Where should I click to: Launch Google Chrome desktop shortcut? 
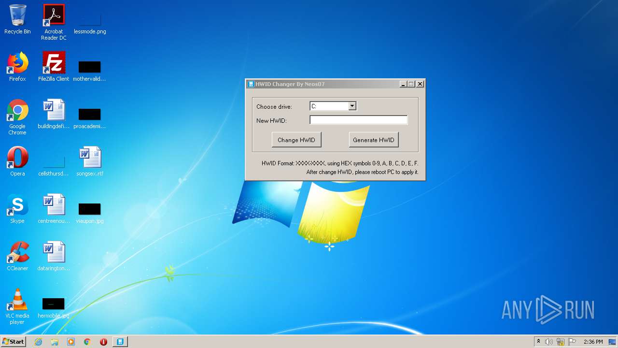click(17, 117)
